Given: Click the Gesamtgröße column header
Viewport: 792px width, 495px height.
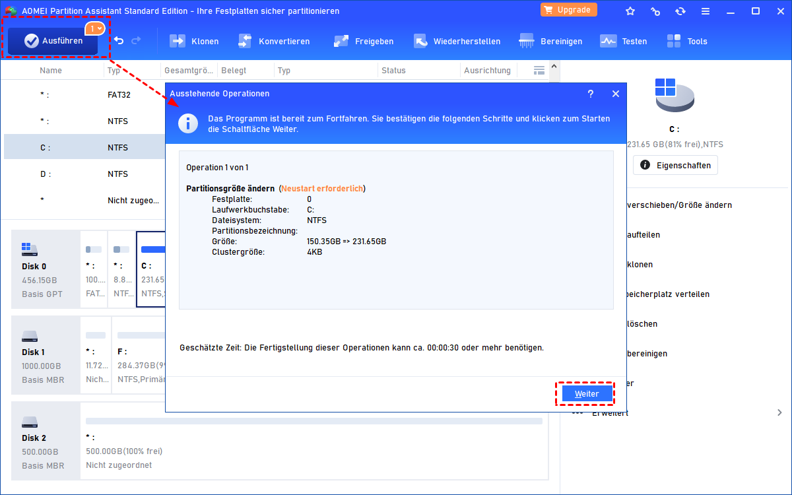Looking at the screenshot, I should tap(188, 70).
